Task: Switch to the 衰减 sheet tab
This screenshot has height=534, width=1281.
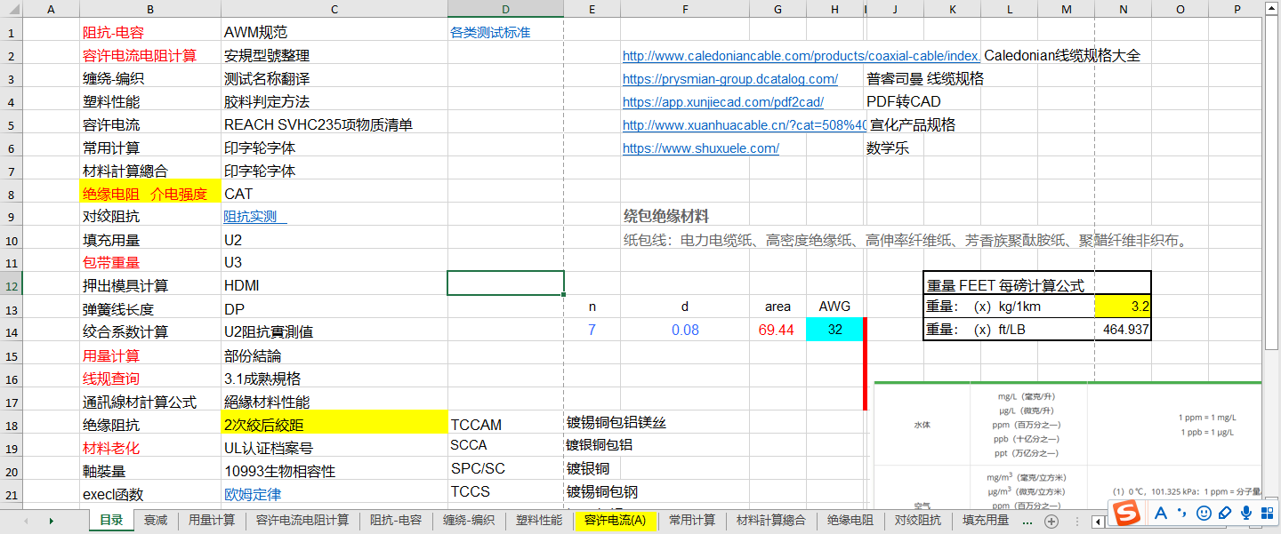Action: [156, 521]
